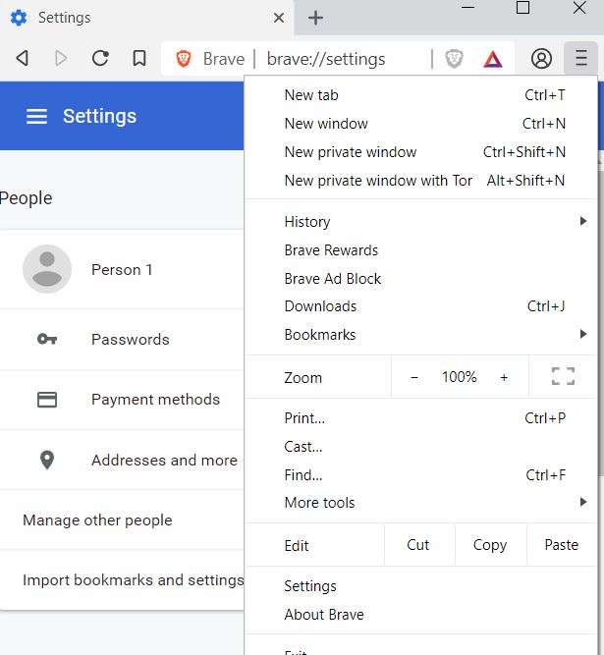Click the Paste button in Edit row
Viewport: 604px width, 655px height.
point(561,545)
